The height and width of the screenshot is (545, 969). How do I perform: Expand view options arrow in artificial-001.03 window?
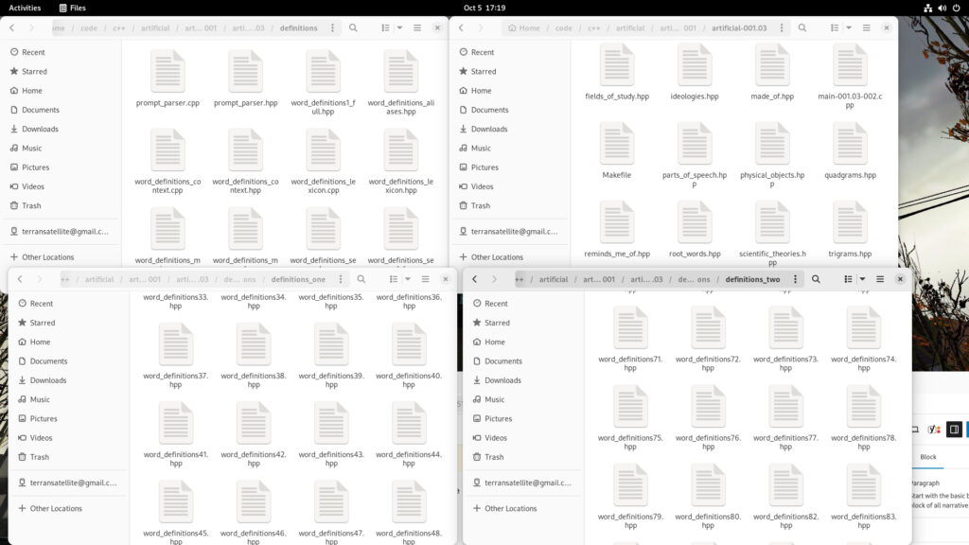(849, 27)
